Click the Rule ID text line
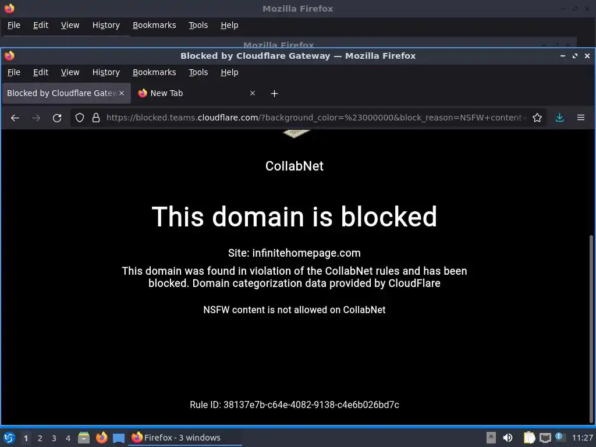Viewport: 596px width, 447px height. point(294,405)
